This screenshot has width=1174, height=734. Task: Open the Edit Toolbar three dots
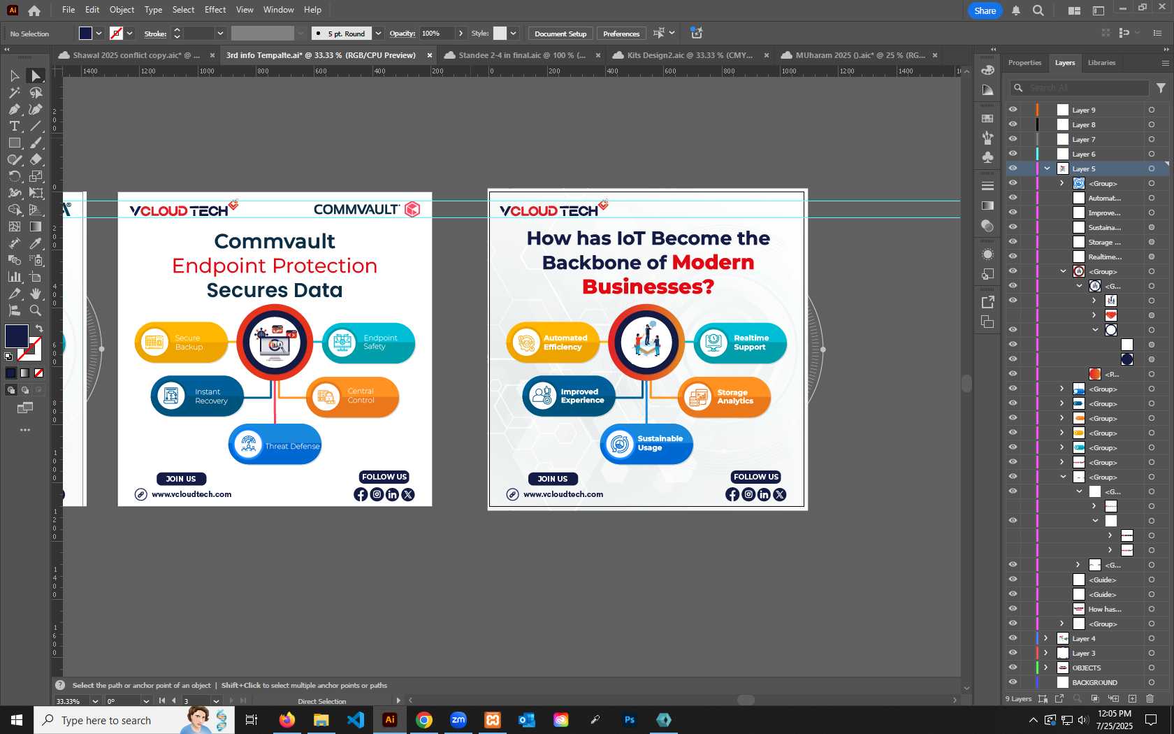pos(25,430)
